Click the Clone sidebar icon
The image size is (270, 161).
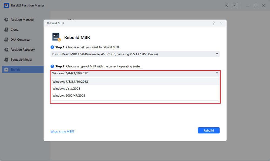pos(6,30)
